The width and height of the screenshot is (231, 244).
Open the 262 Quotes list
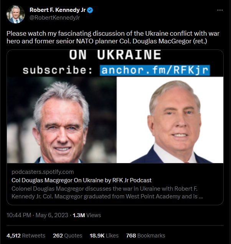pyautogui.click(x=68, y=236)
